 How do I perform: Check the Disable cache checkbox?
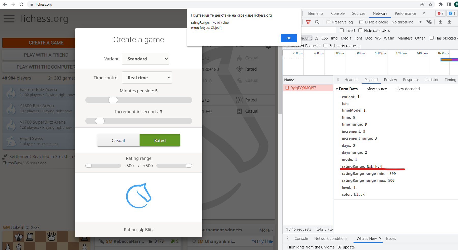point(361,22)
